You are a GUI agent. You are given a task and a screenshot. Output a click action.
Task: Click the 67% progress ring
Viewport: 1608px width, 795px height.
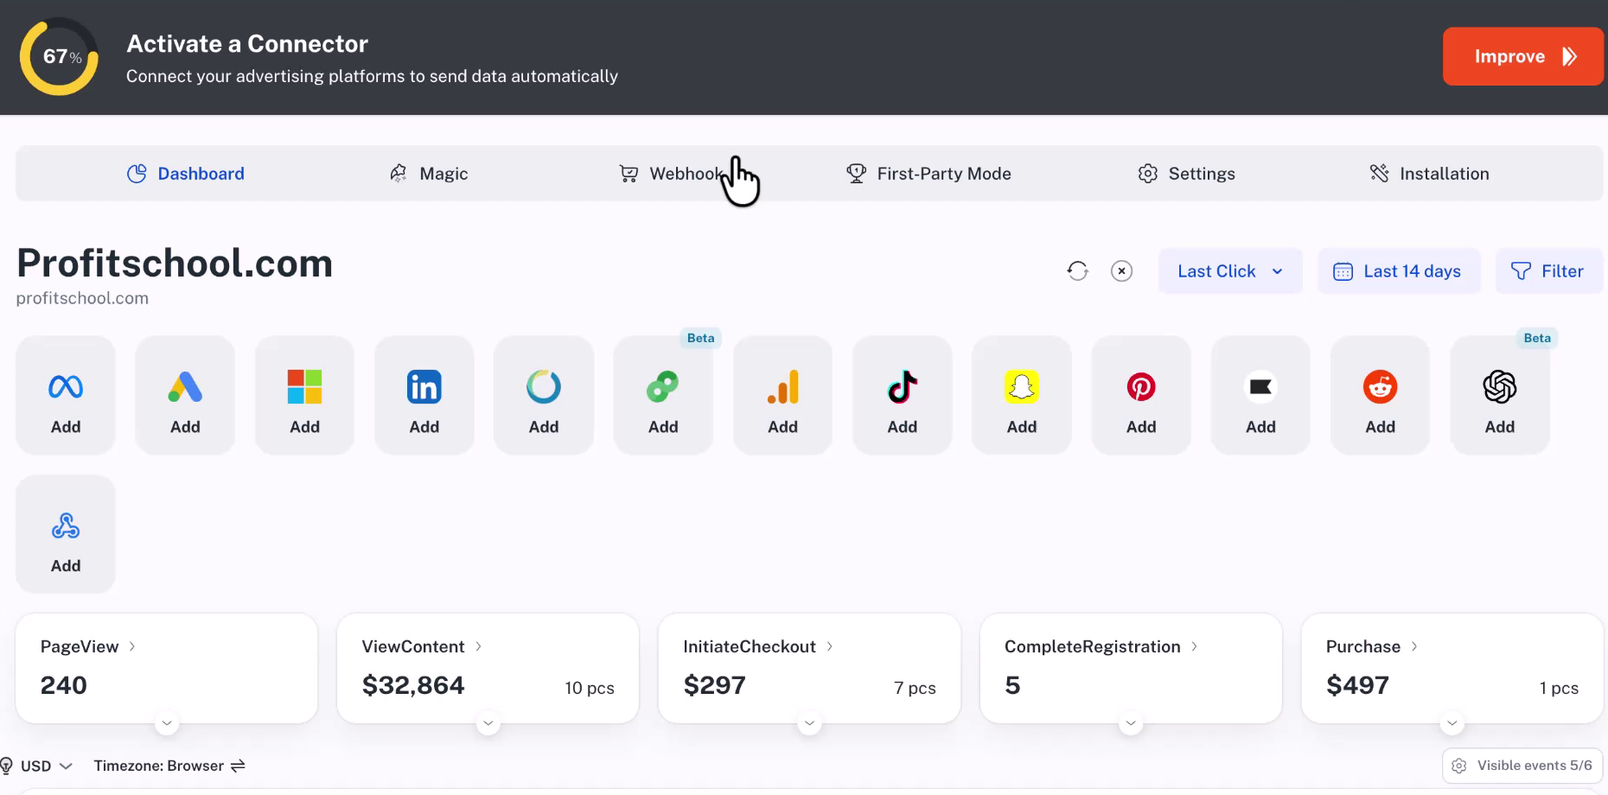point(59,57)
